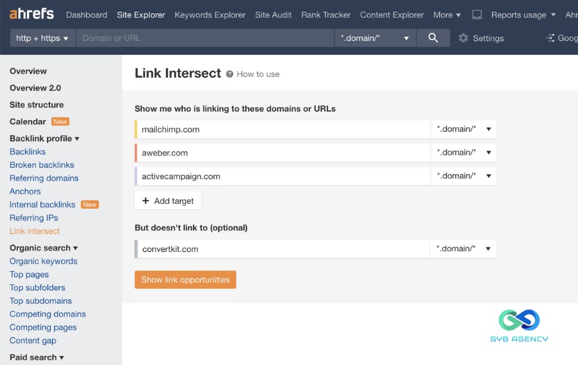The width and height of the screenshot is (578, 365).
Task: Open Overview 2.0 in sidebar
Action: click(35, 88)
